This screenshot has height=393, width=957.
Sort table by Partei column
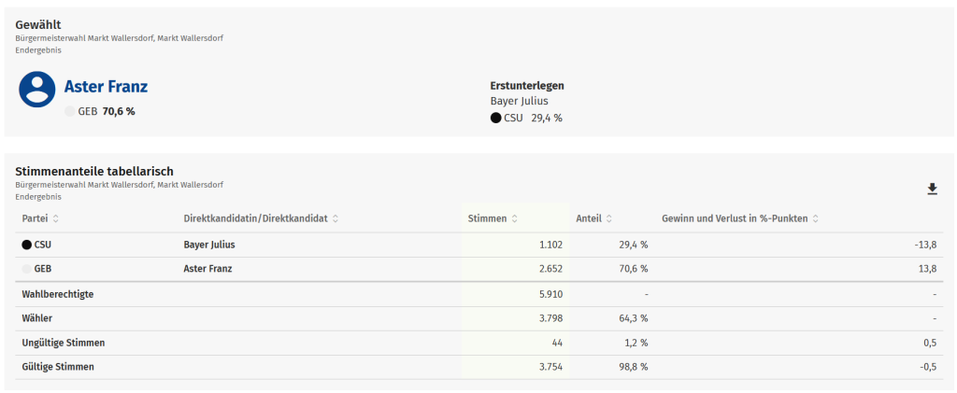point(55,218)
